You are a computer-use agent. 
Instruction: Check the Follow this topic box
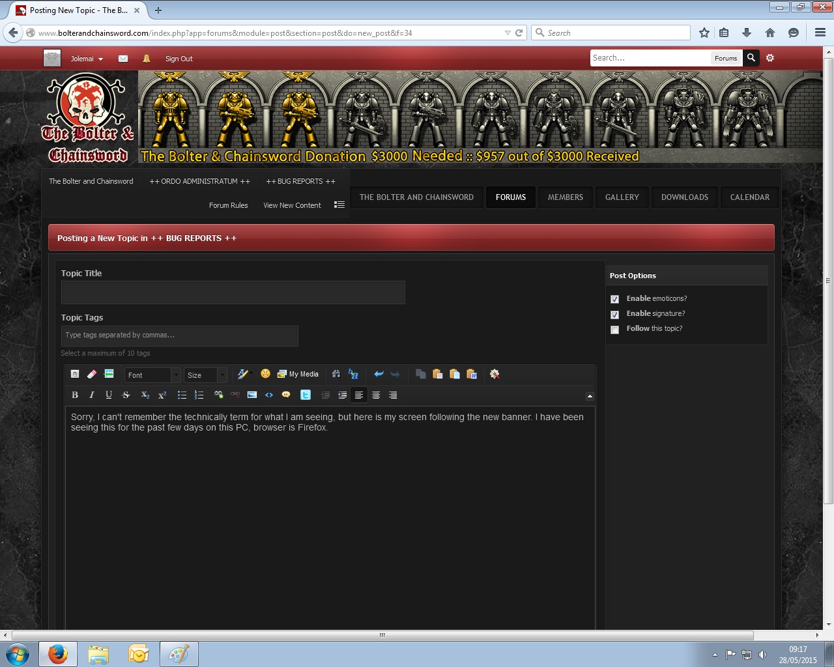point(614,330)
